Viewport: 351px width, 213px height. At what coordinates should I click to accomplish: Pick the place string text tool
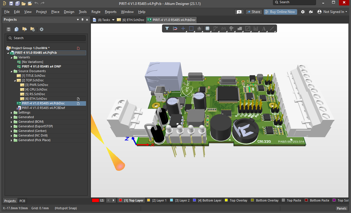264,28
